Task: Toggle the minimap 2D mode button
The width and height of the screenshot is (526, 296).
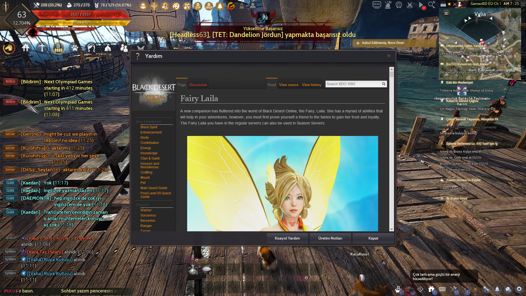Action: point(446,13)
